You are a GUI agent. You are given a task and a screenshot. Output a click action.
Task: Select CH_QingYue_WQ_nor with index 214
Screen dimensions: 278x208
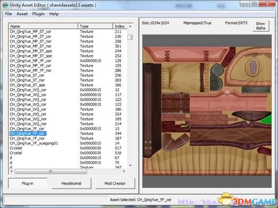pos(68,124)
